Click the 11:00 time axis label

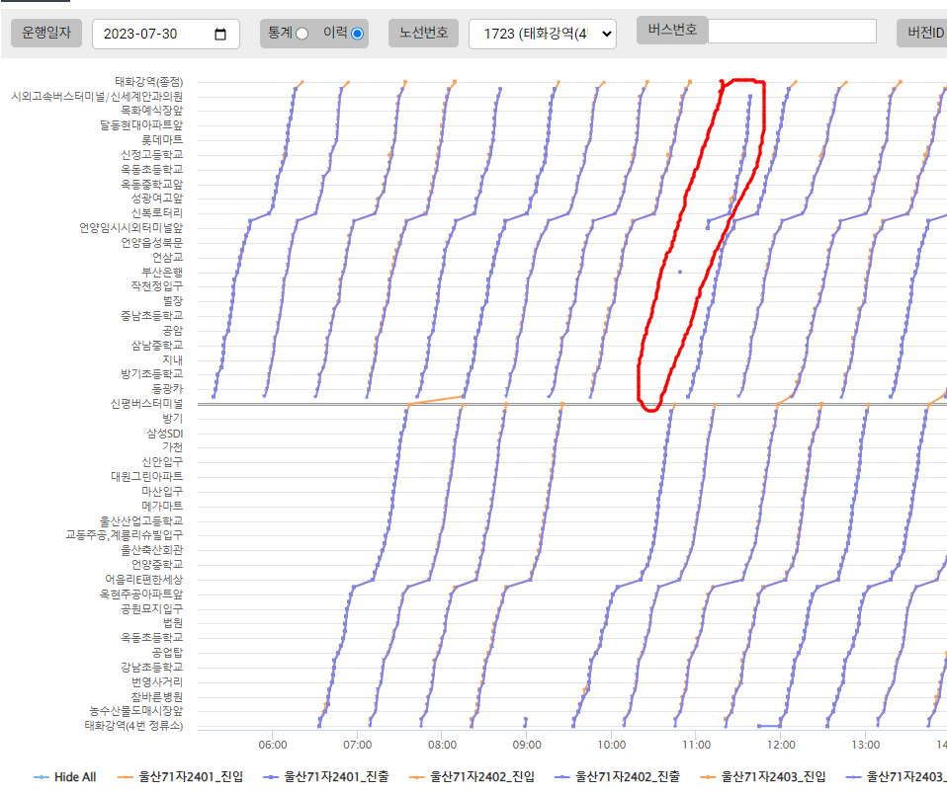pyautogui.click(x=696, y=744)
